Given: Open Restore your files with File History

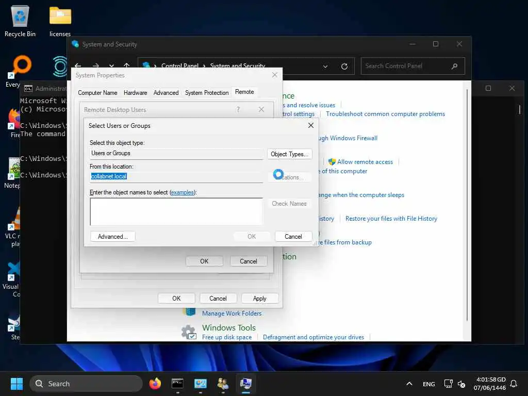Looking at the screenshot, I should (391, 219).
